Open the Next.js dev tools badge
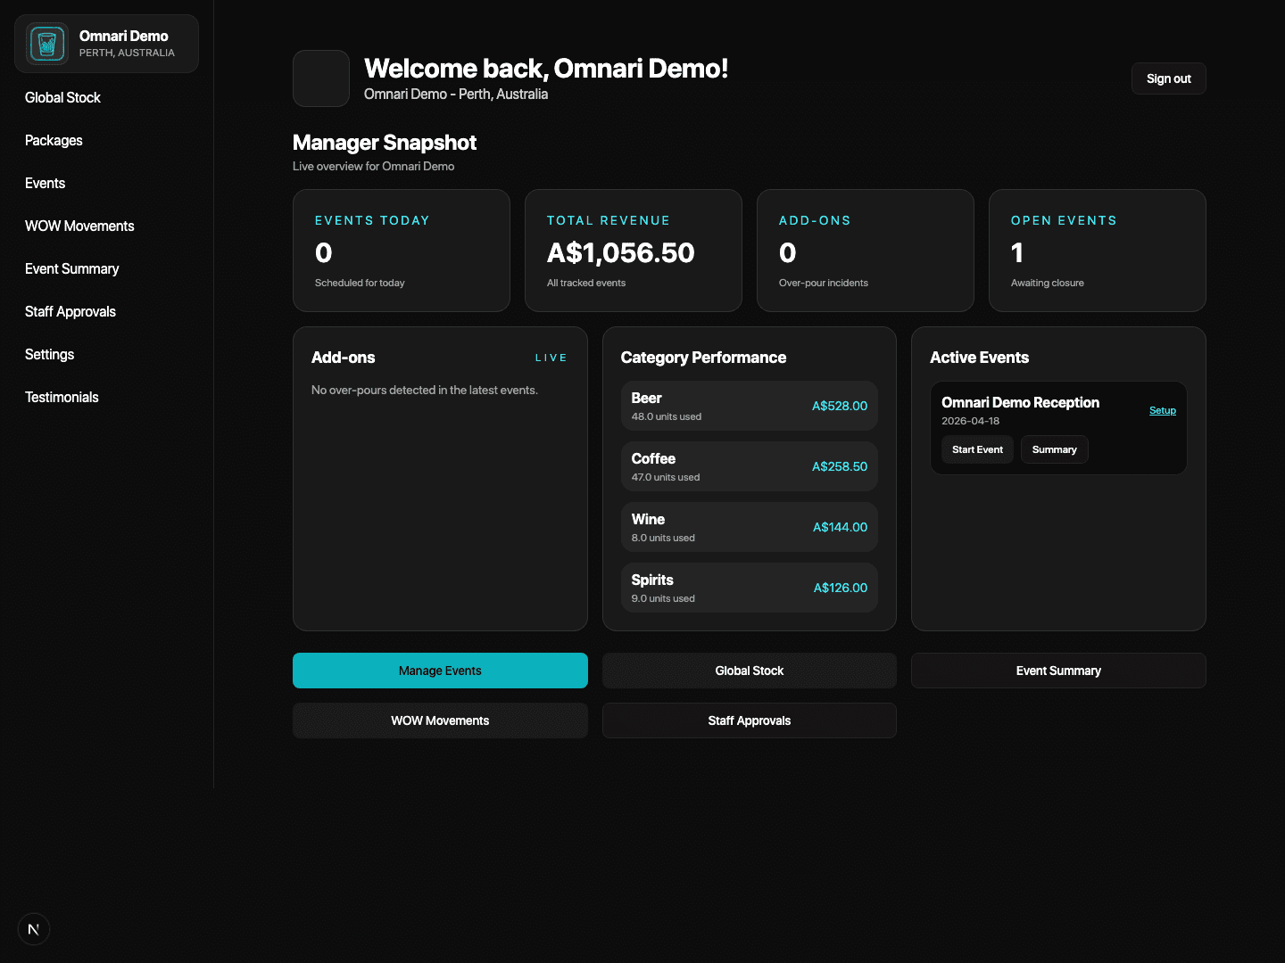 [x=34, y=929]
